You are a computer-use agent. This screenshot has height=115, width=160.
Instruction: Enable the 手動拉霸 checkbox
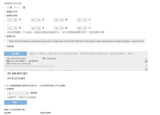(5, 46)
